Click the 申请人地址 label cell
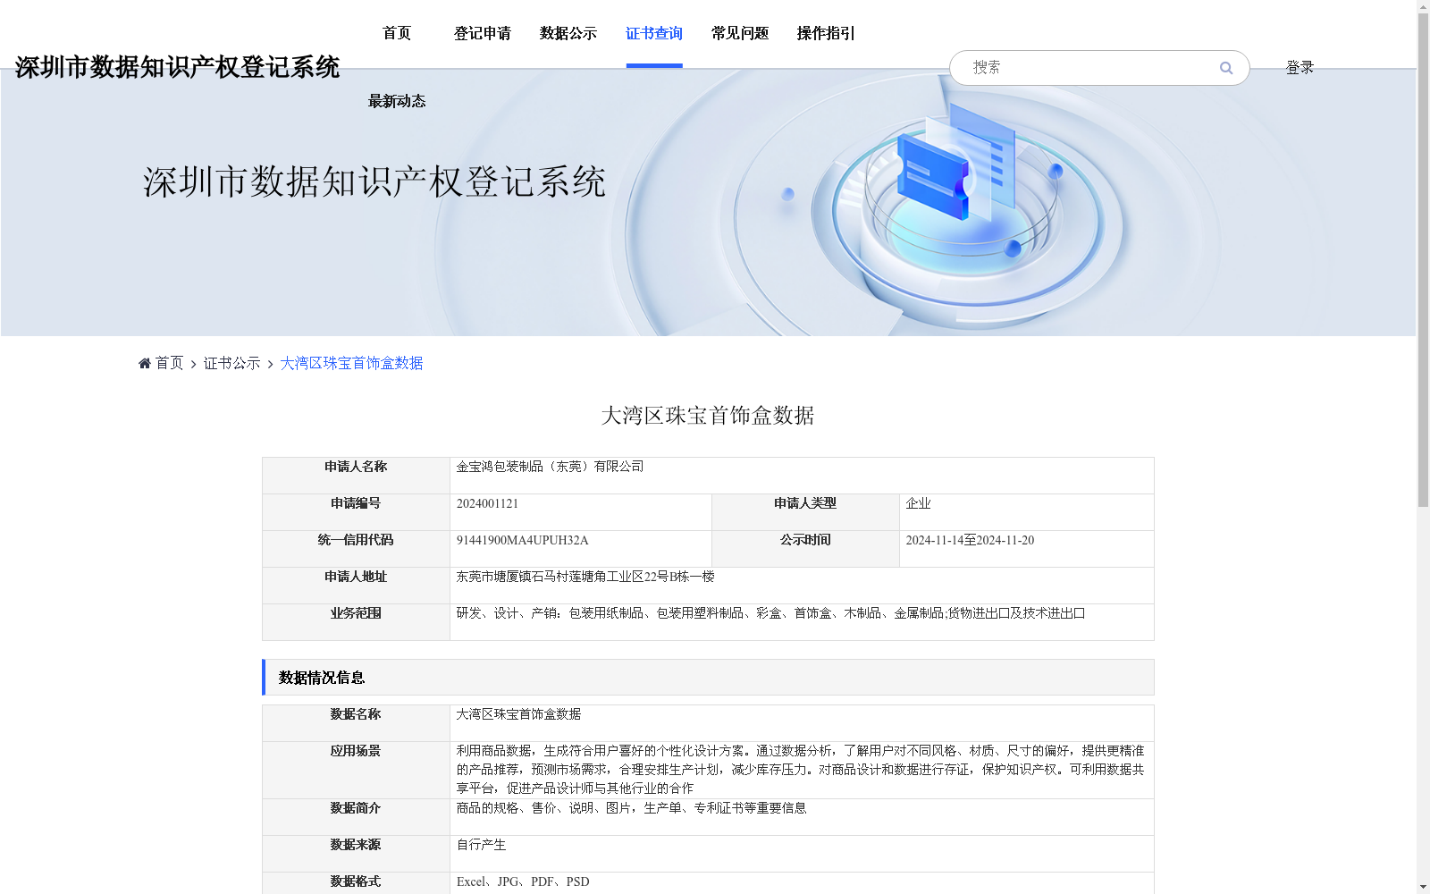This screenshot has width=1430, height=894. [x=356, y=586]
